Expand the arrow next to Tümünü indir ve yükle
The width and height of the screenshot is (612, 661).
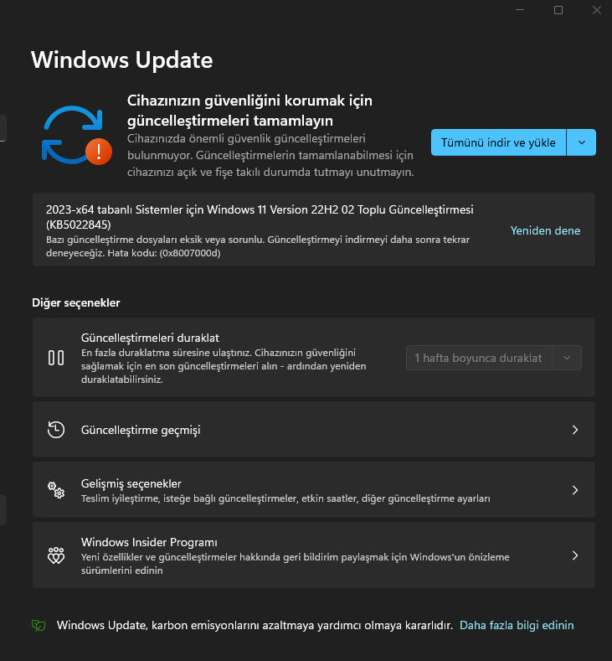click(581, 142)
